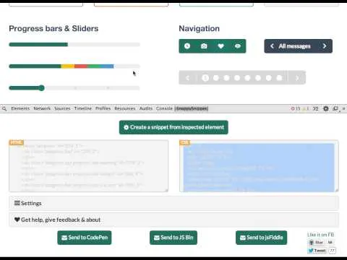Click Send to jsFiddle button
The image size is (347, 260).
coord(261,238)
